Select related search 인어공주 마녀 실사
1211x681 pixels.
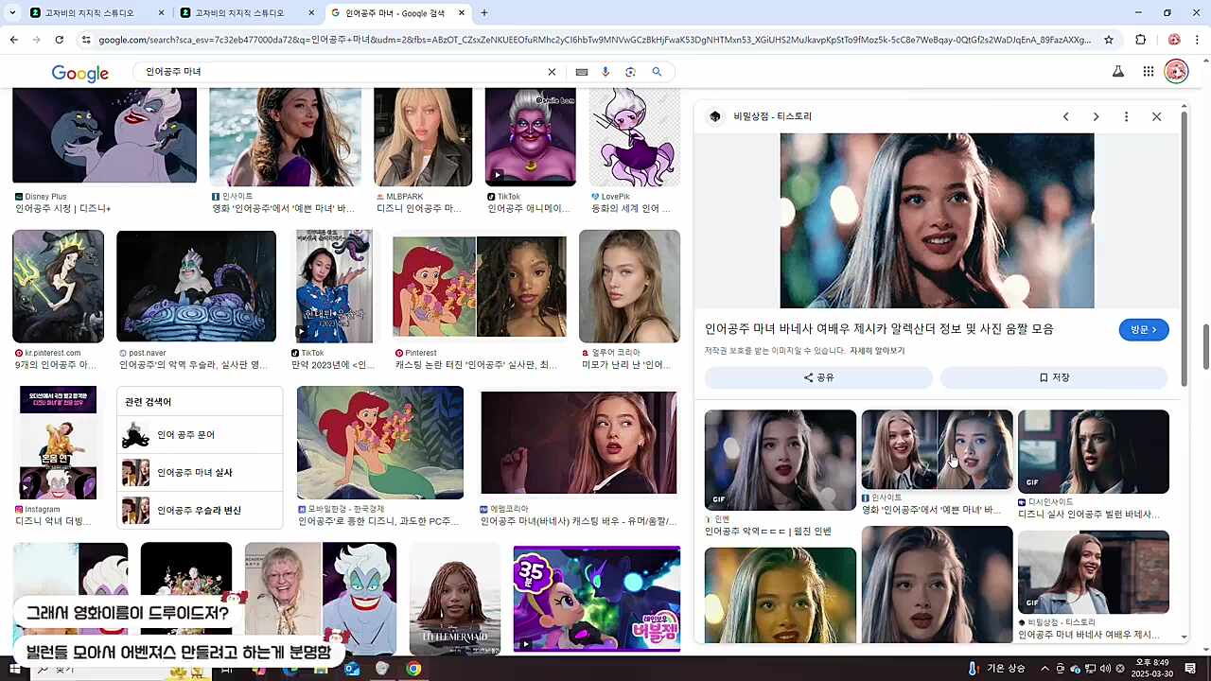tap(200, 473)
